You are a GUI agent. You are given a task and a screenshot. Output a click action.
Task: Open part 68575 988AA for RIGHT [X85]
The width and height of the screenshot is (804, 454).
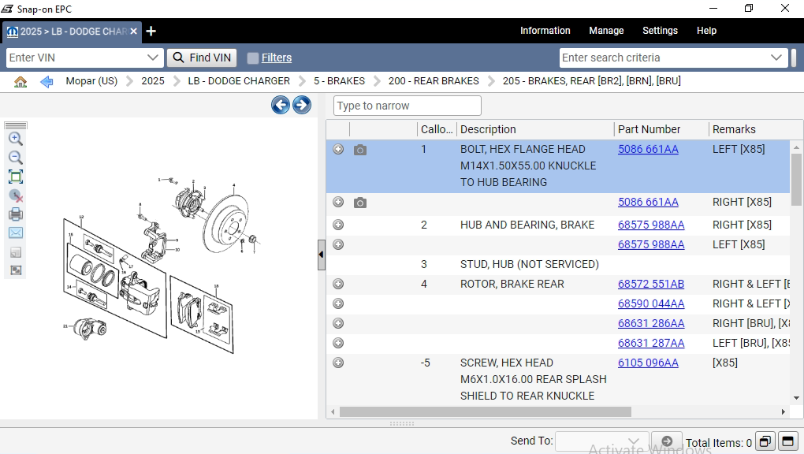pyautogui.click(x=650, y=225)
